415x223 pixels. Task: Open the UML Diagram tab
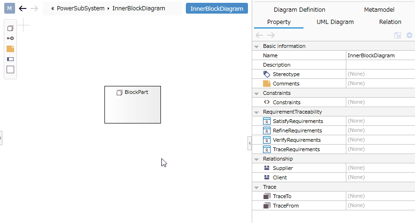pyautogui.click(x=335, y=22)
